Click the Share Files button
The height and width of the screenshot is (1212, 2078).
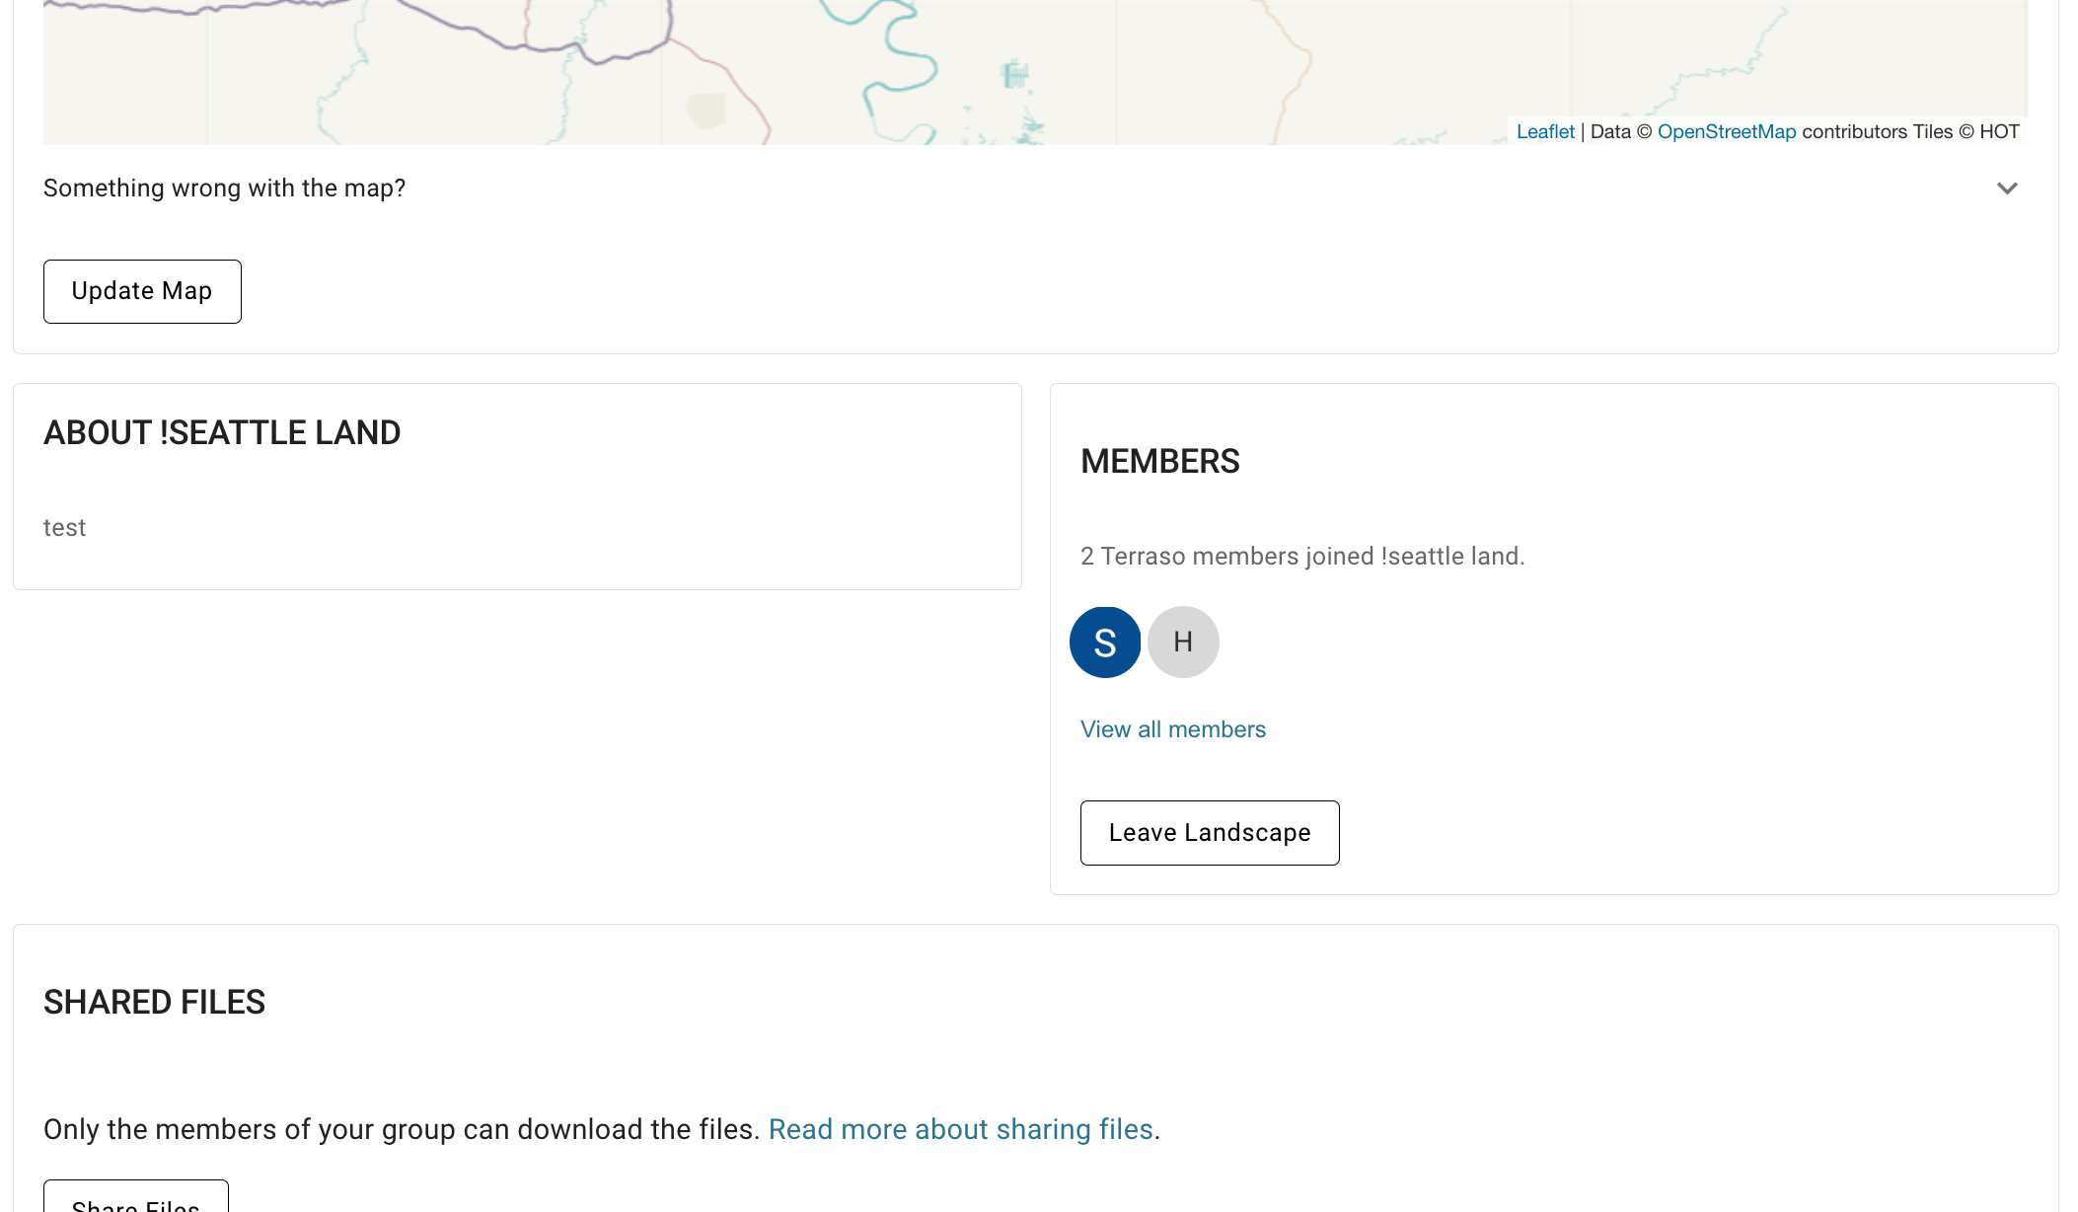(x=134, y=1202)
